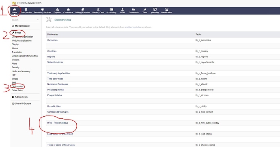Select the llx_c_lead_status table name
The width and height of the screenshot is (280, 147).
click(x=204, y=134)
